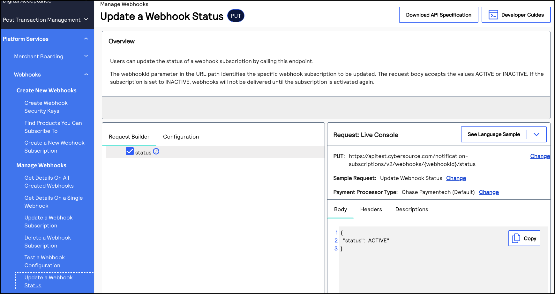Viewport: 555px width, 294px height.
Task: Expand the Post Transaction Management section
Action: click(x=86, y=19)
